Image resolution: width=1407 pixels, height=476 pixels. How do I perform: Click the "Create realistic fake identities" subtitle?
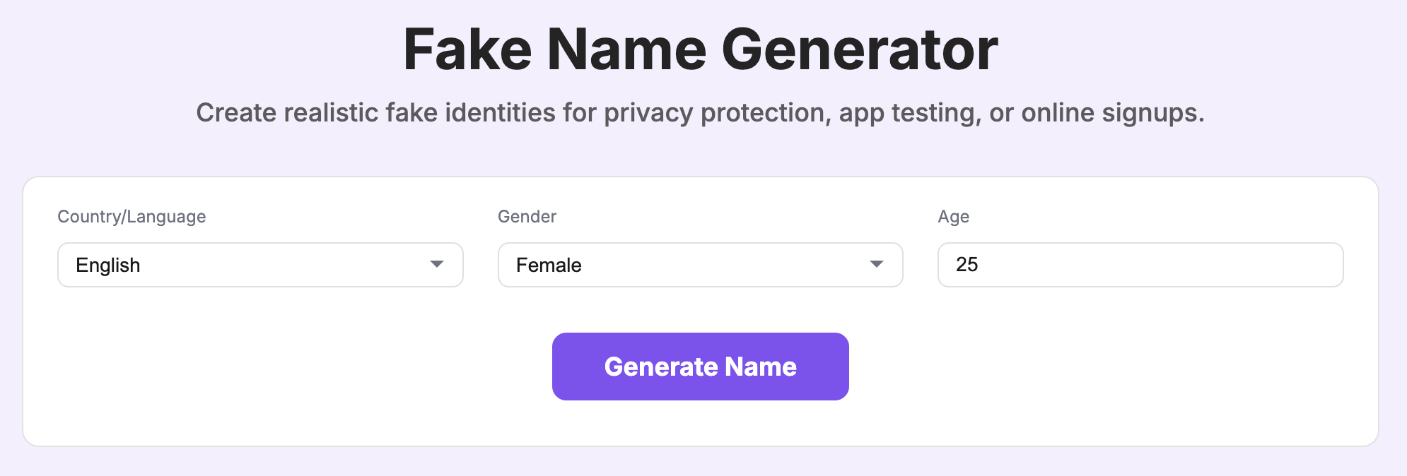pos(700,113)
